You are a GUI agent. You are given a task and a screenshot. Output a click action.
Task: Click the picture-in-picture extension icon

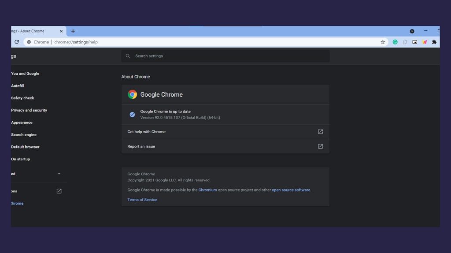(414, 42)
